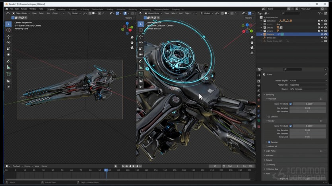332x186 pixels.
Task: Open the Window menu
Action: [x=33, y=9]
